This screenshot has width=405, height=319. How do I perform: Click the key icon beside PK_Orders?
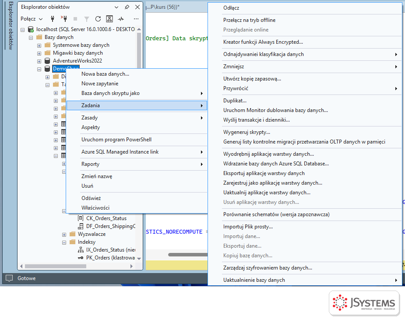tap(81, 258)
